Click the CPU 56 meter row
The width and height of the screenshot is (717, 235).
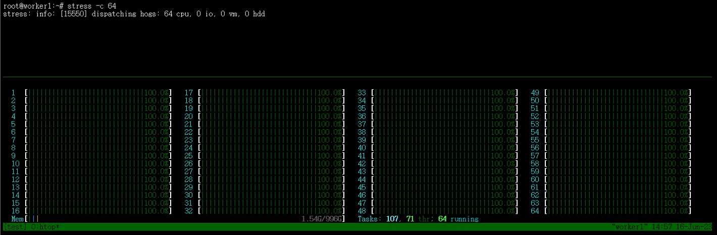pyautogui.click(x=611, y=148)
